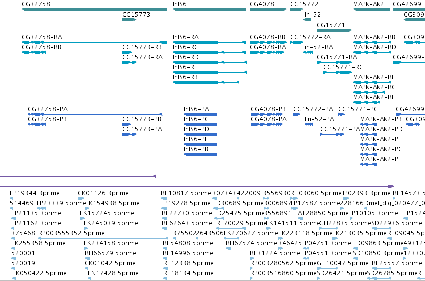This screenshot has width=425, height=281.
Task: Click transcript IntS6-RC
Action: (x=210, y=52)
